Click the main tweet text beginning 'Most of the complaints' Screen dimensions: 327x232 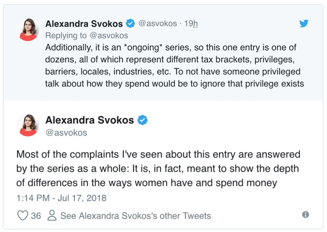[158, 169]
